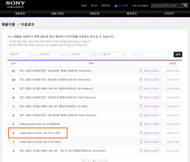The image size is (190, 162).
Task: Click 동의및 다운로드 for row 8 SEL50F18 Windows
Action: tap(150, 97)
